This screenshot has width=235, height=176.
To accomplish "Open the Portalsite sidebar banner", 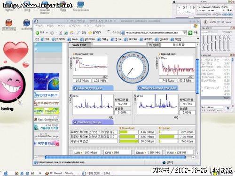I will [47, 111].
